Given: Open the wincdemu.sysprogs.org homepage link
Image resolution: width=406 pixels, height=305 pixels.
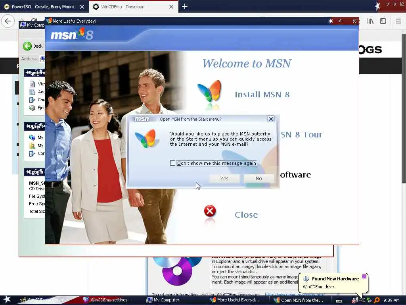Looking at the screenshot, I should pos(295,294).
